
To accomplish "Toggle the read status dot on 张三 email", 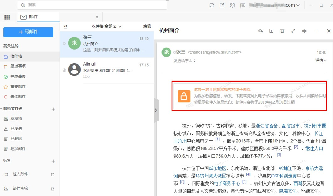I will click(x=65, y=44).
